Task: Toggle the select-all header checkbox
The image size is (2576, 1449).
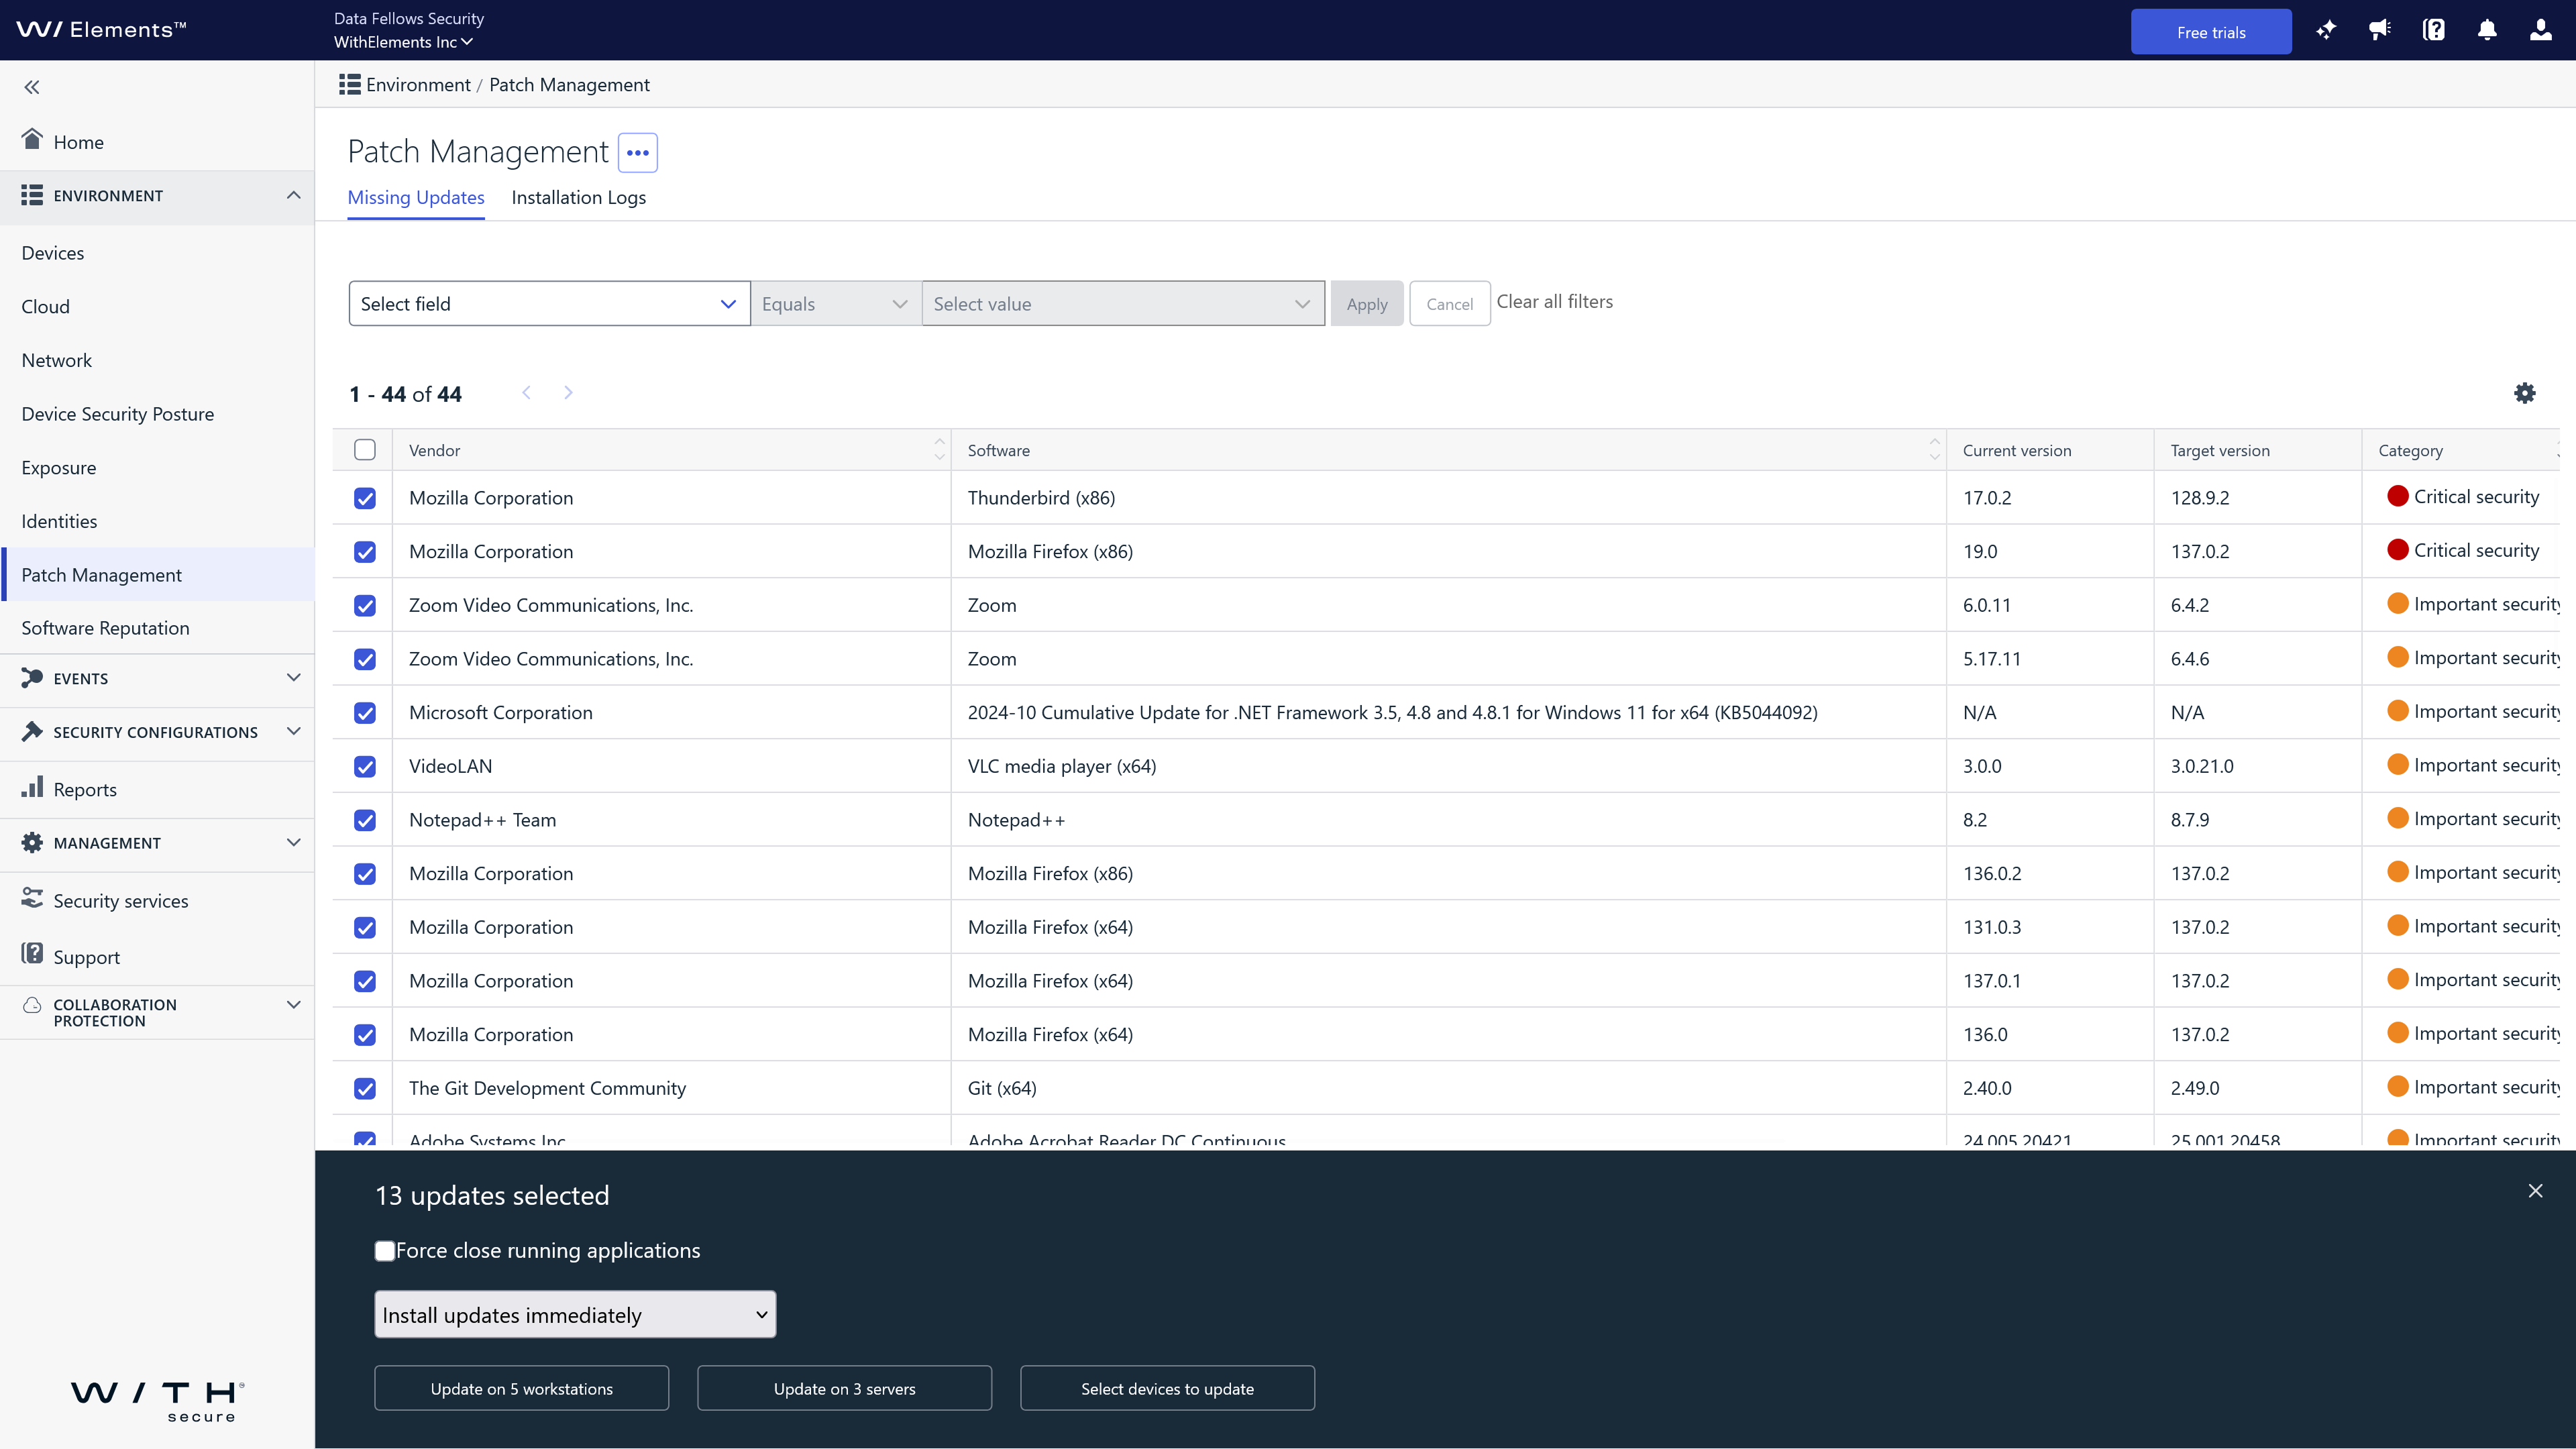Action: click(x=365, y=450)
